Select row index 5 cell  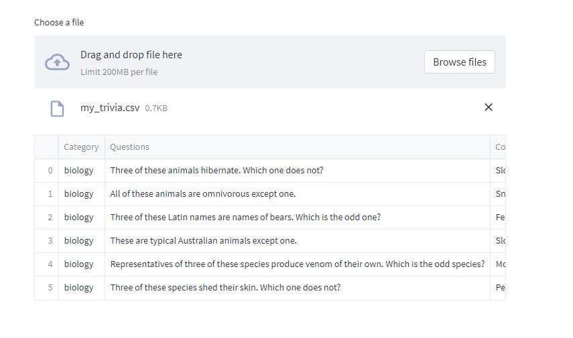(47, 288)
